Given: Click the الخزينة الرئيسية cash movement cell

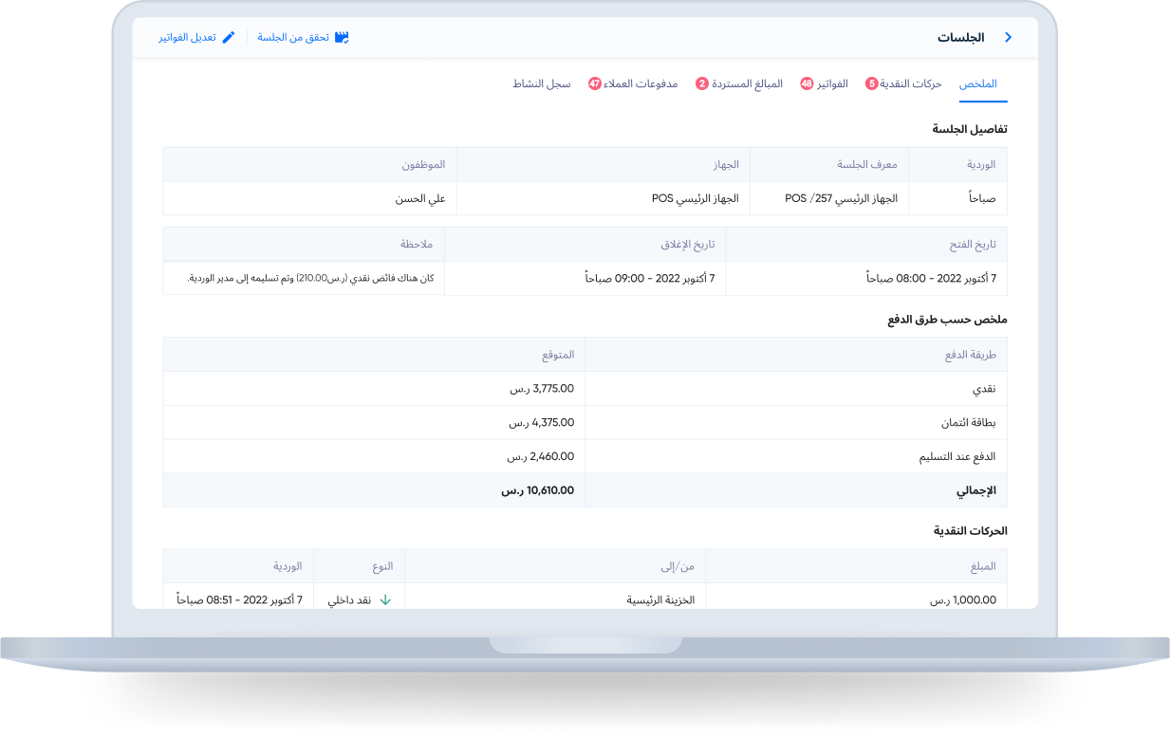Looking at the screenshot, I should click(660, 600).
